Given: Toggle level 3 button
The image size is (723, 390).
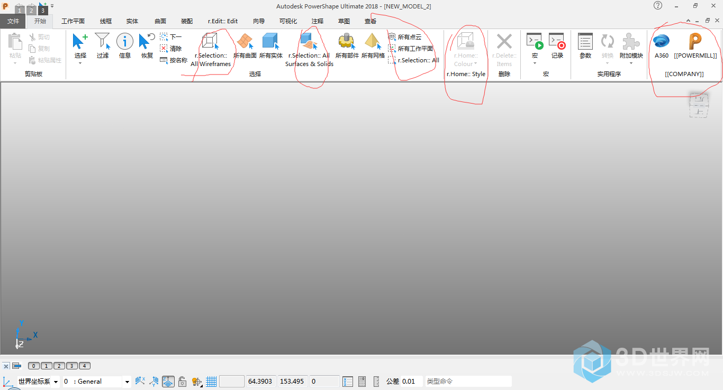Looking at the screenshot, I should [x=72, y=366].
